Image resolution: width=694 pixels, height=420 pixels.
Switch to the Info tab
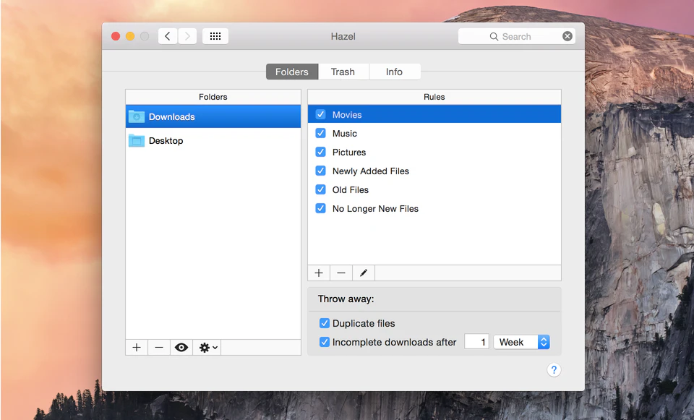pyautogui.click(x=395, y=72)
